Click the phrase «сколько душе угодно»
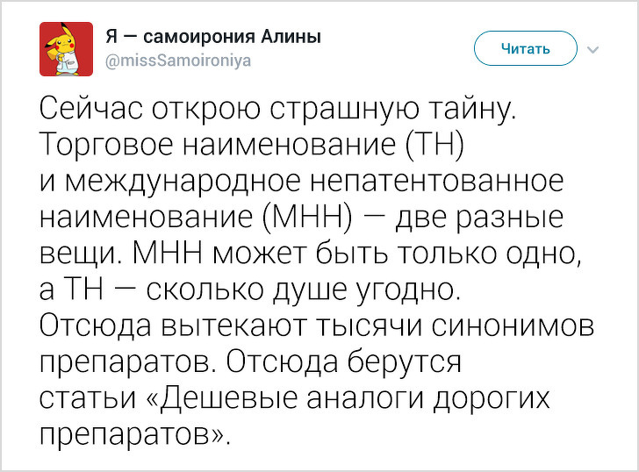 (x=308, y=288)
